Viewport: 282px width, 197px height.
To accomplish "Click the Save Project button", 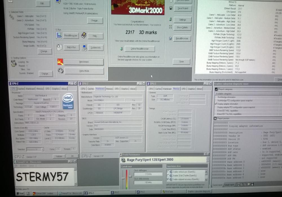I will [182, 8].
